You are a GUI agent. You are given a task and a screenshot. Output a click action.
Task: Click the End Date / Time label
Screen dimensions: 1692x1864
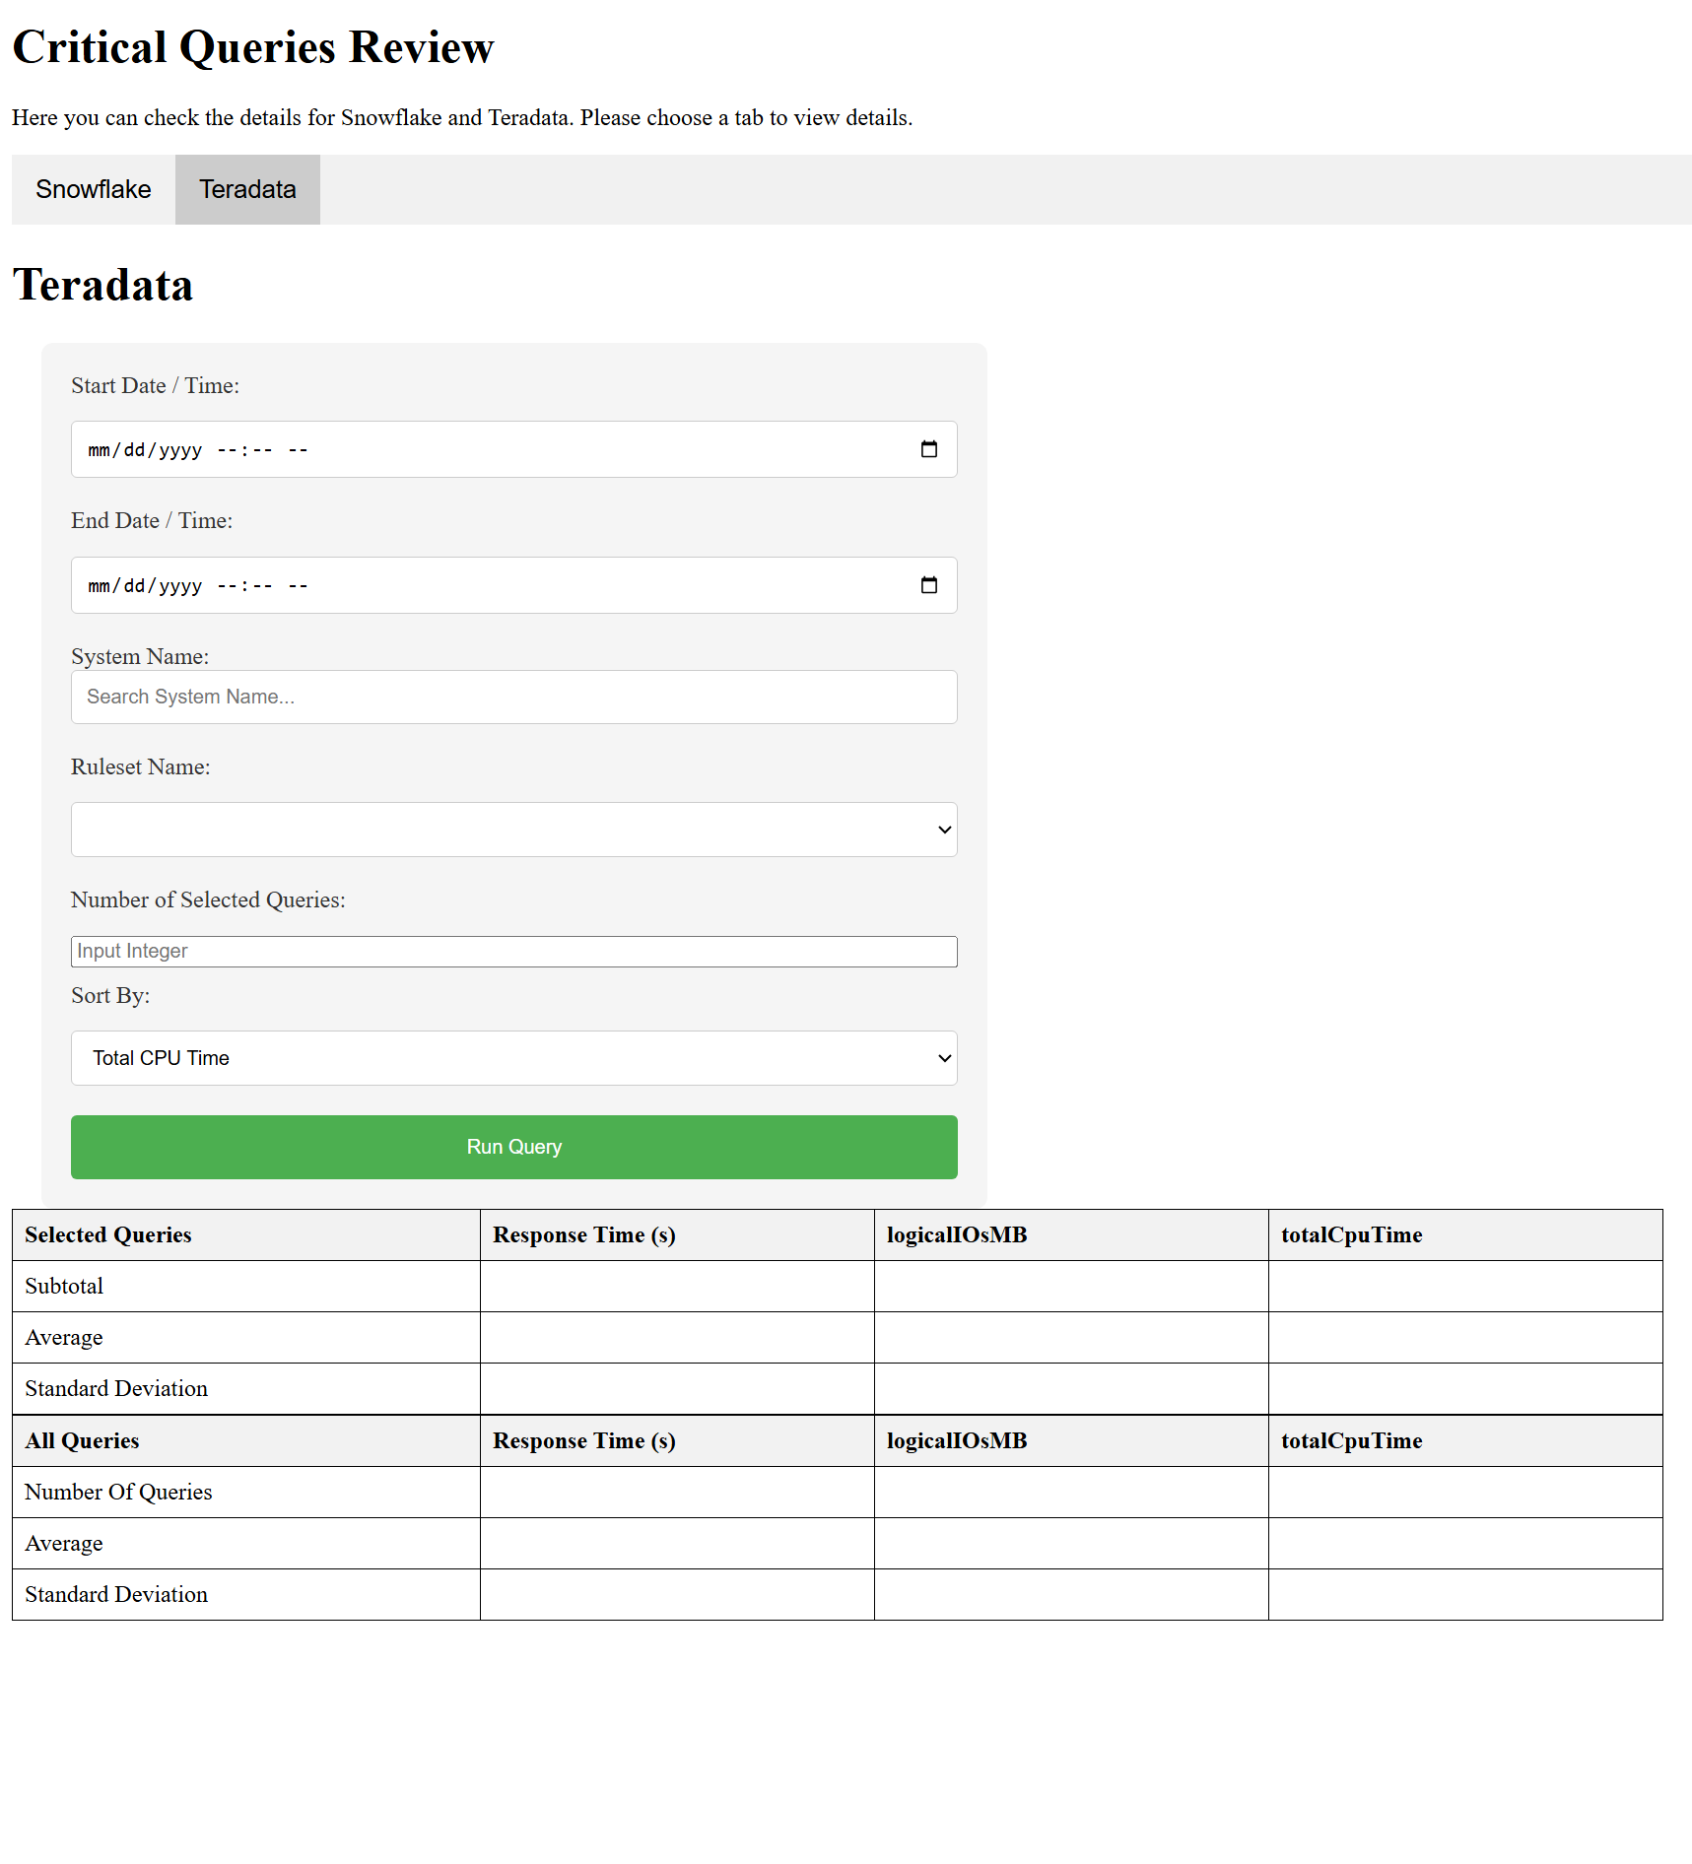(152, 520)
